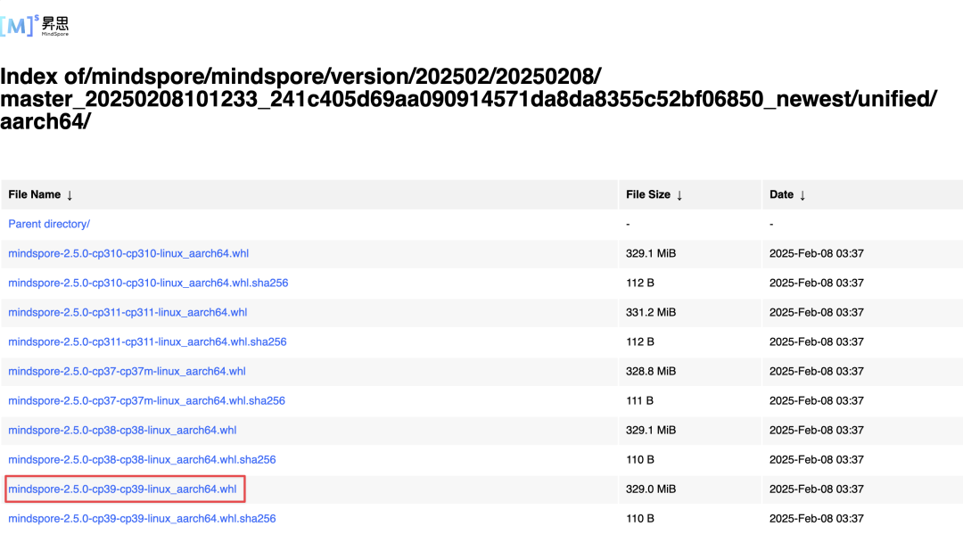Click the File Name column header

(x=35, y=194)
